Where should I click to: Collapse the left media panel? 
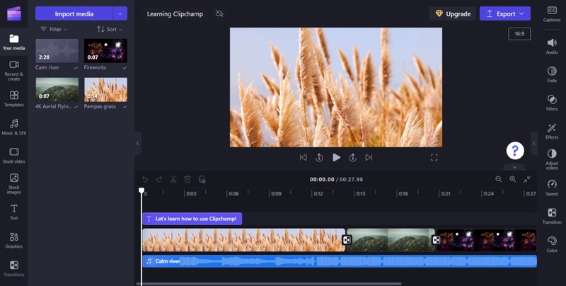137,143
